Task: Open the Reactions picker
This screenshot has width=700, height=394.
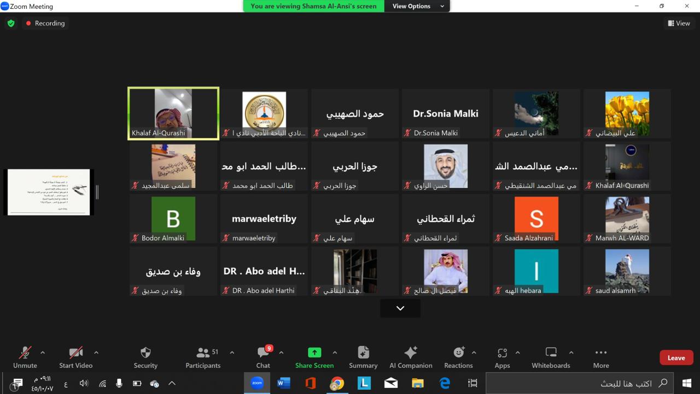Action: 458,357
